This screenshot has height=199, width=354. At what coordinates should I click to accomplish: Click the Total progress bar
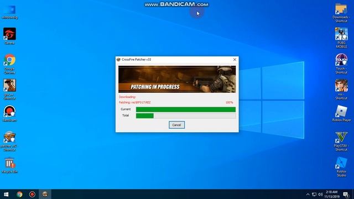click(186, 116)
